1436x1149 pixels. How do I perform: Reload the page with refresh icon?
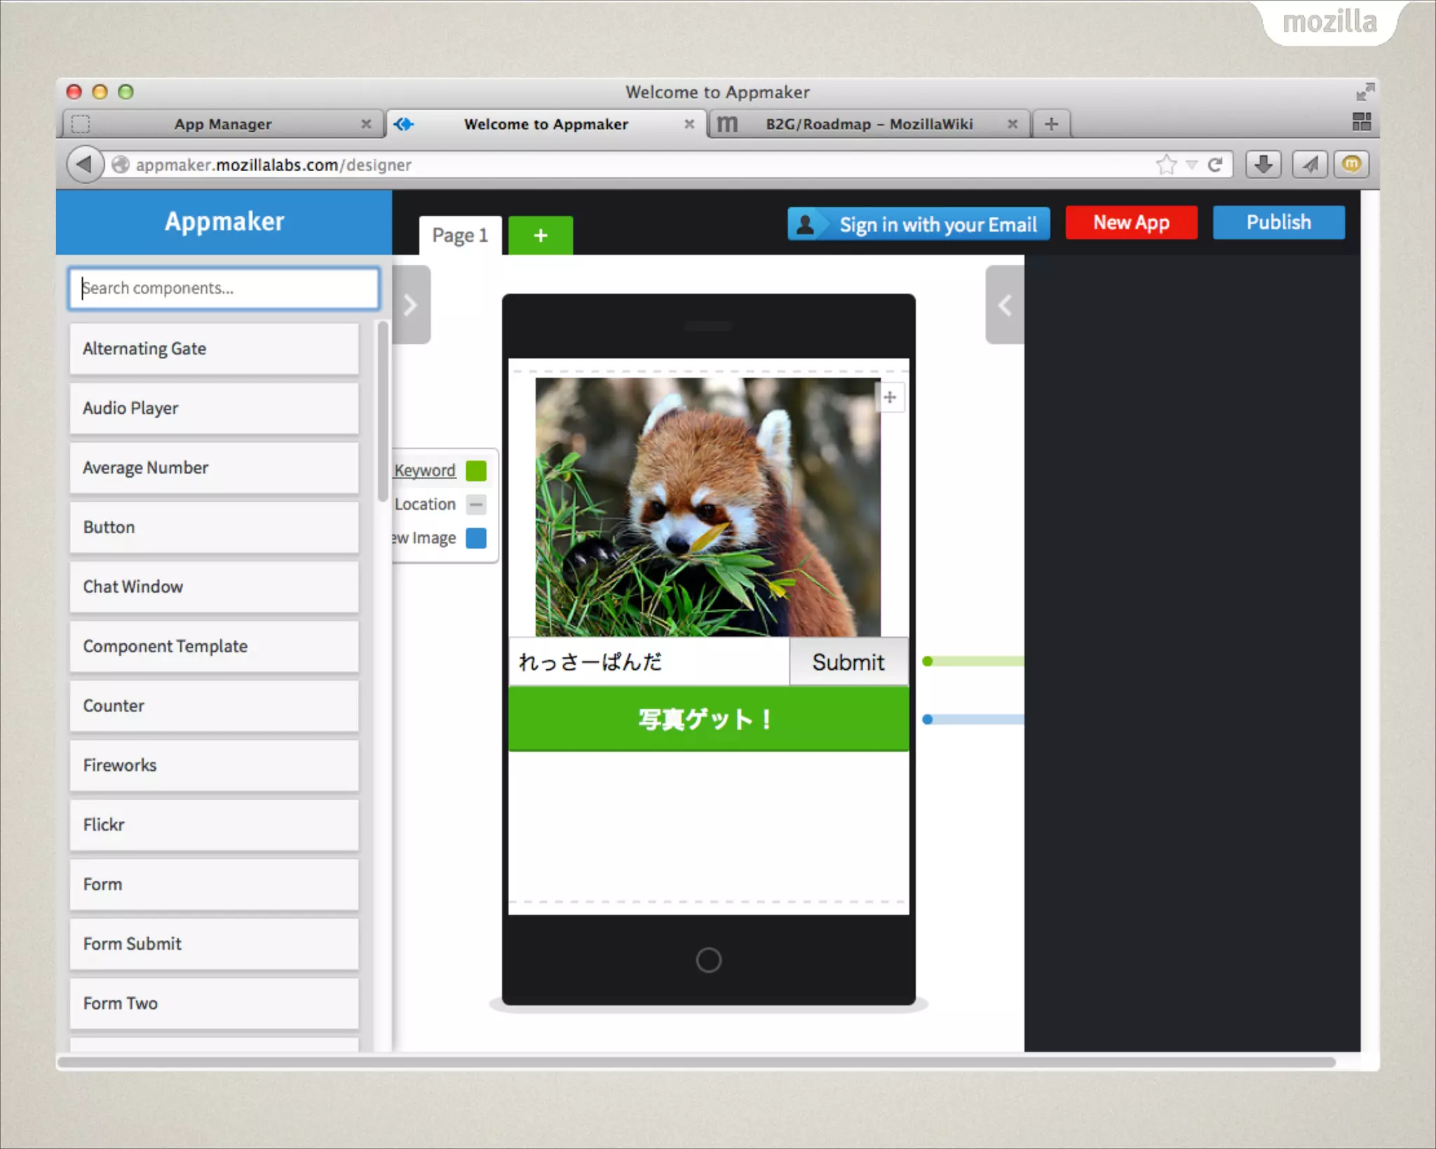click(x=1215, y=164)
